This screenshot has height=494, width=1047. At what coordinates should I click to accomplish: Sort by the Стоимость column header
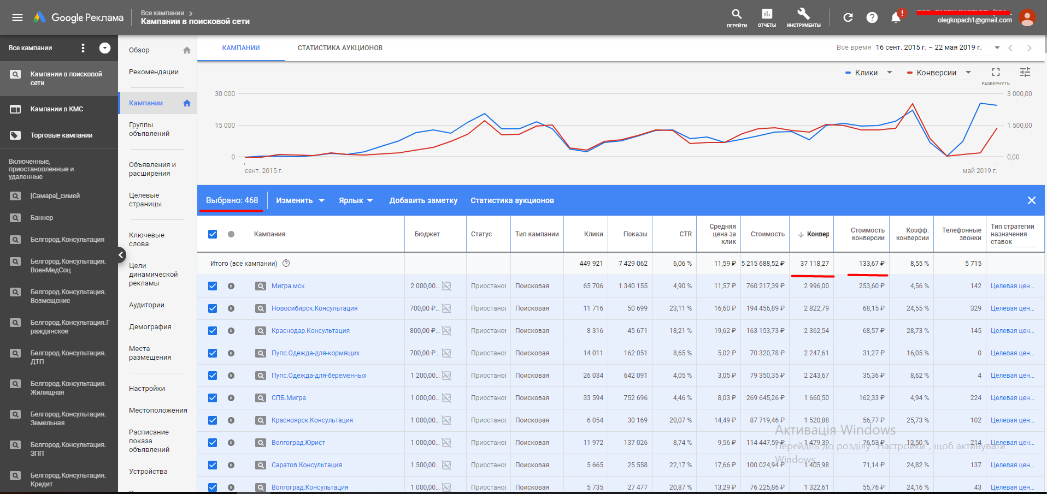tap(768, 234)
